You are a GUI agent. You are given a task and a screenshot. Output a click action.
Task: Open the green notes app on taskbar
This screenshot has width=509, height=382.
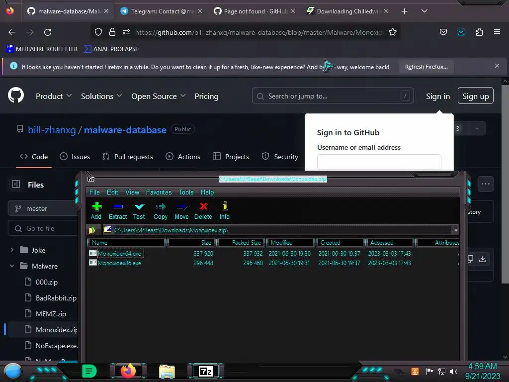click(89, 371)
